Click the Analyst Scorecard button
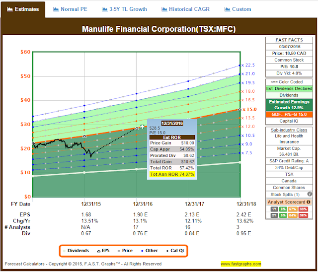The width and height of the screenshot is (318, 272). [289, 202]
